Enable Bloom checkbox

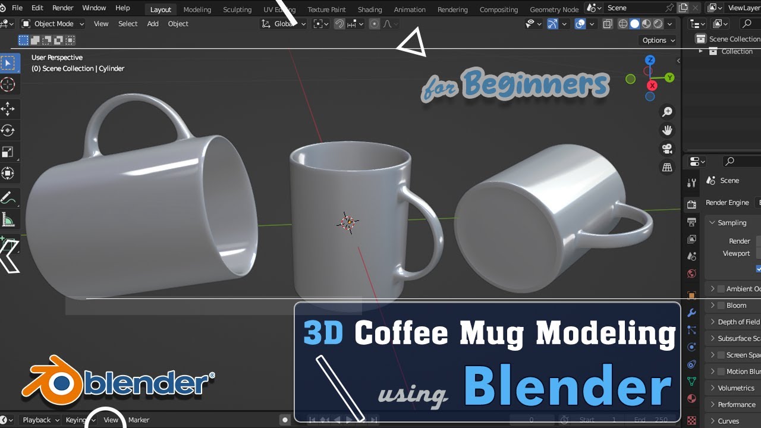click(721, 306)
